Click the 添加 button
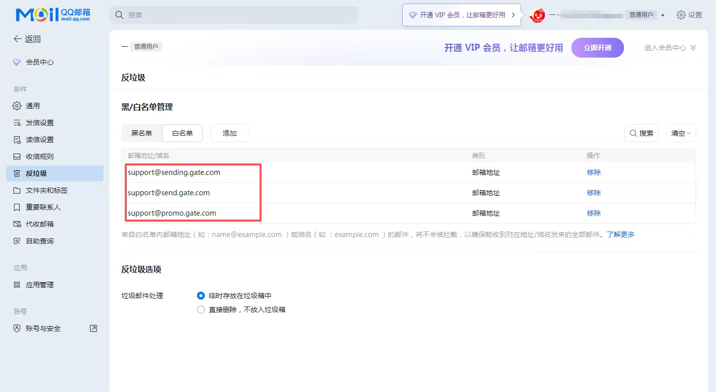This screenshot has height=392, width=716. pyautogui.click(x=230, y=133)
